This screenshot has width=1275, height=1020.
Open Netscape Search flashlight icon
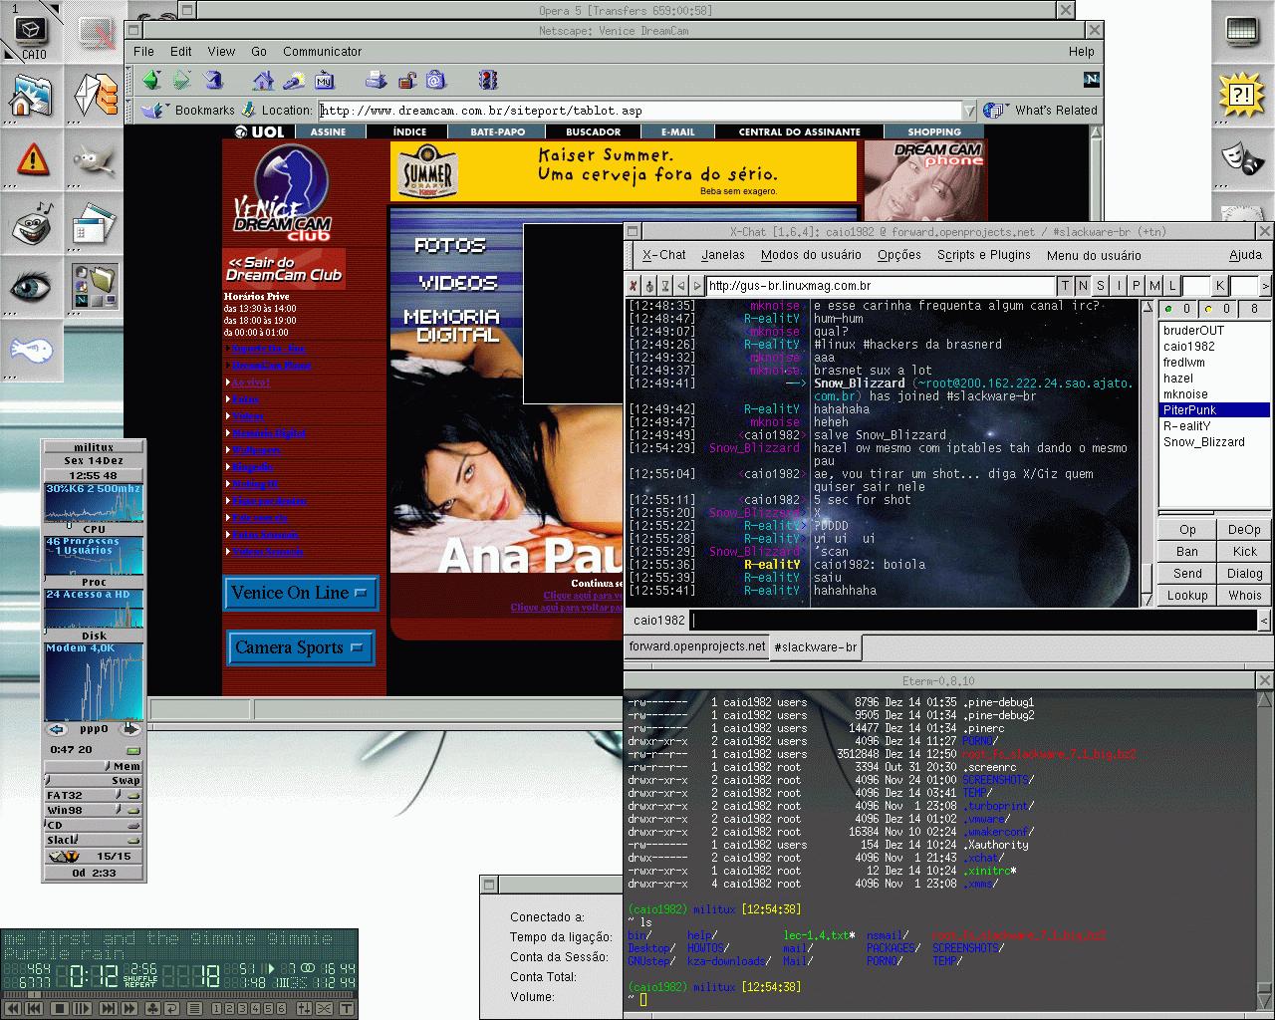[294, 81]
